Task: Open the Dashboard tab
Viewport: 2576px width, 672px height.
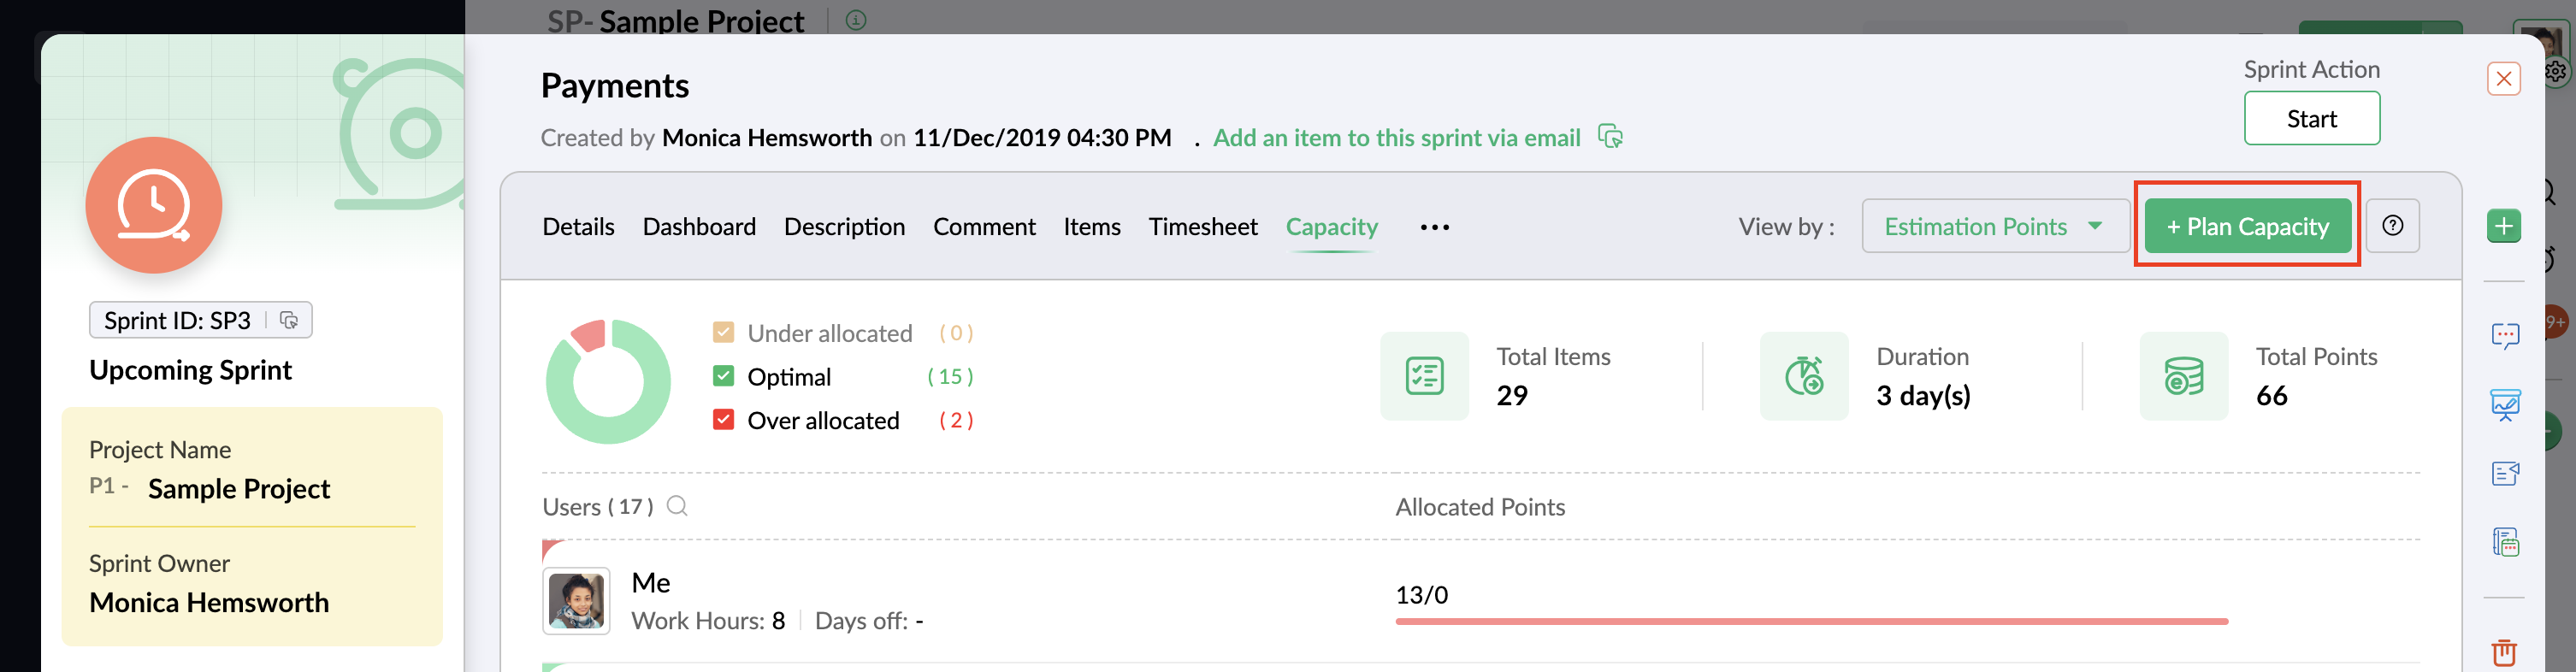Action: tap(699, 227)
